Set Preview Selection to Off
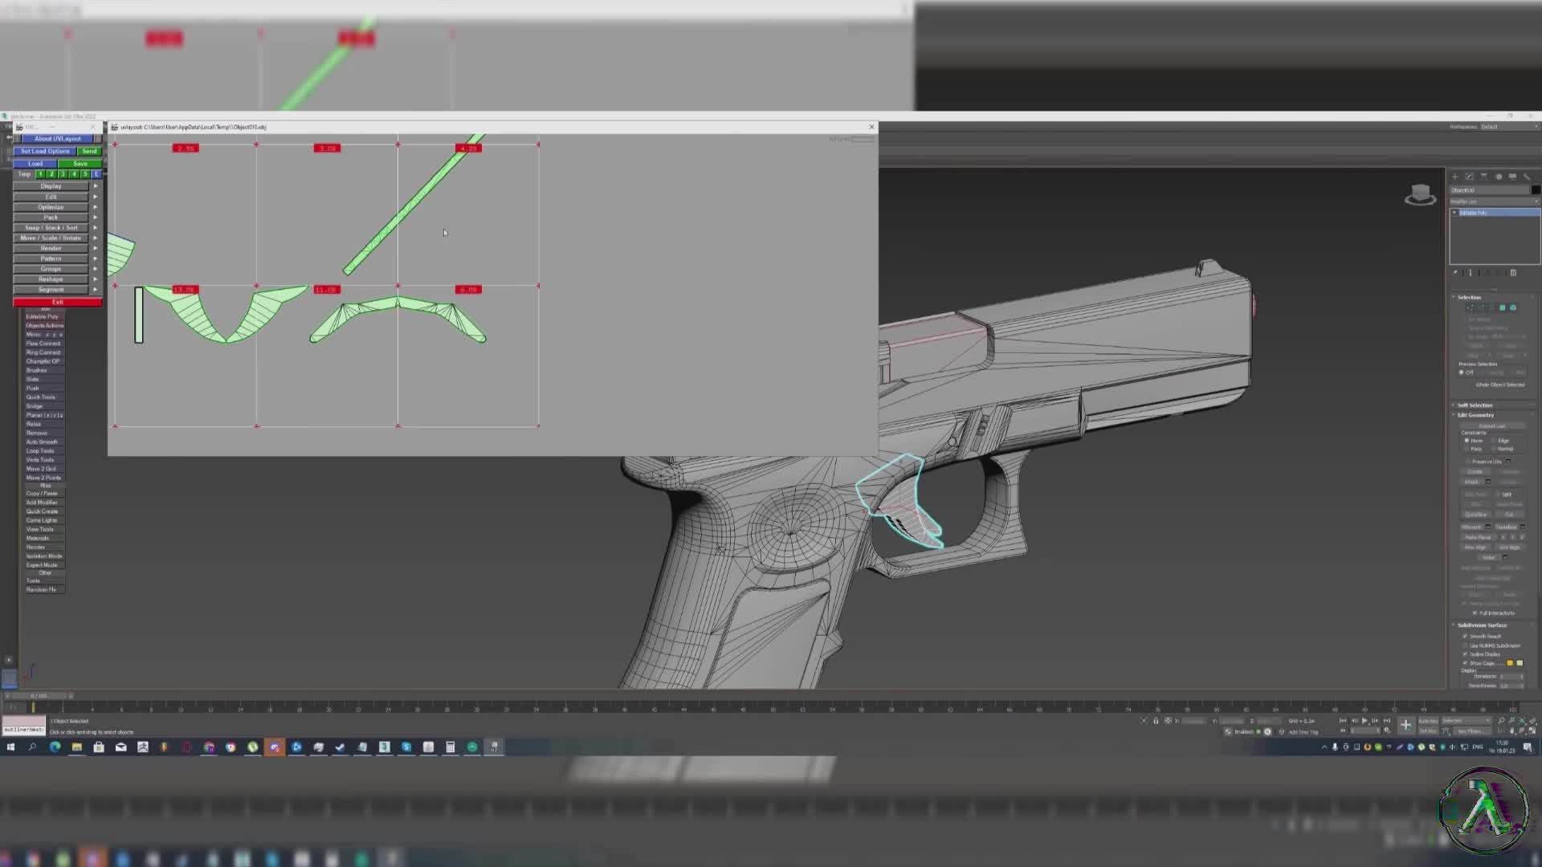 1461,372
